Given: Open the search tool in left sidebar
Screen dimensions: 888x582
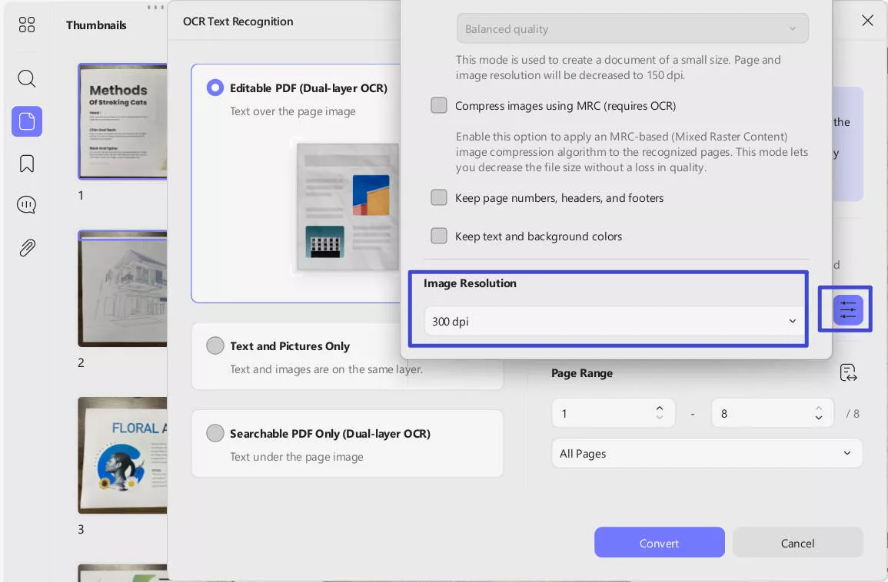Looking at the screenshot, I should tap(27, 78).
